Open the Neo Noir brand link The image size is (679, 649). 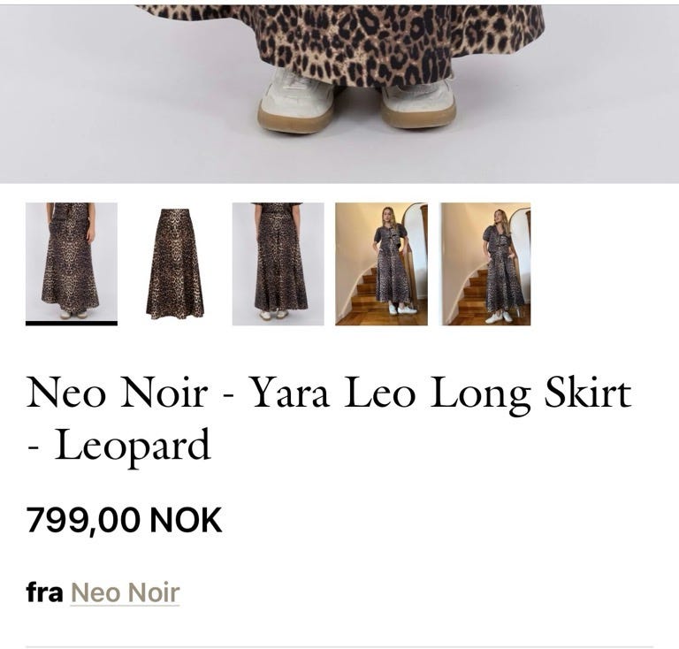125,592
